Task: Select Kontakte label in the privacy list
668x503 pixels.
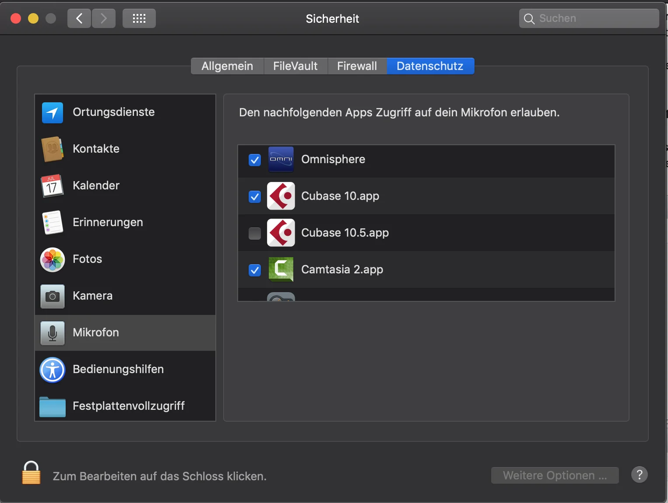Action: point(96,149)
